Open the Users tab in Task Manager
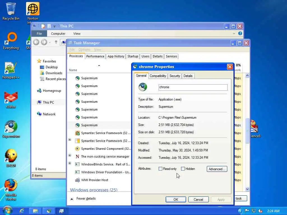The height and width of the screenshot is (215, 287). [x=145, y=56]
